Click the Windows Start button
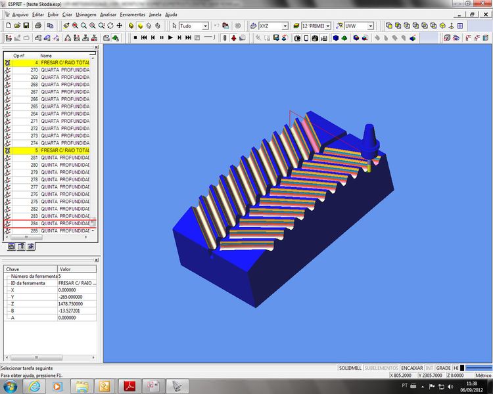The image size is (493, 394). (10, 386)
